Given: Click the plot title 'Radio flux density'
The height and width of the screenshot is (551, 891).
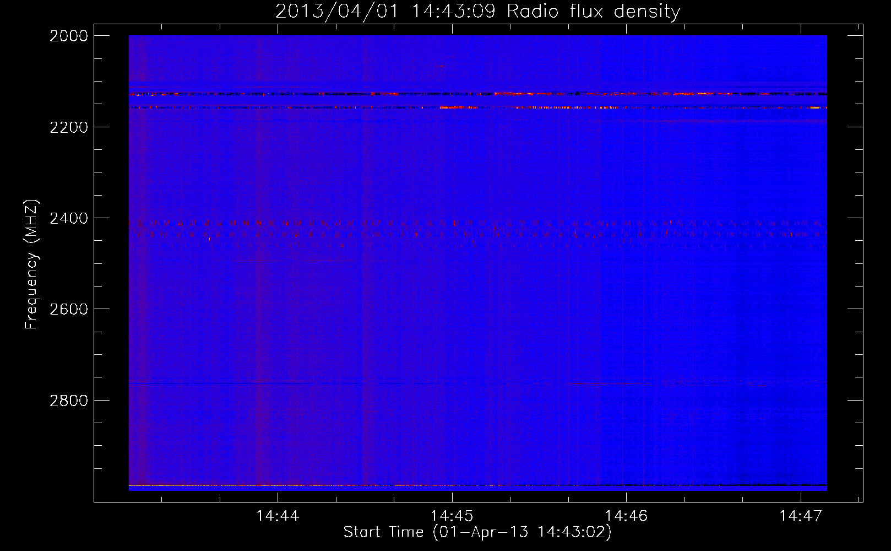Looking at the screenshot, I should click(594, 11).
